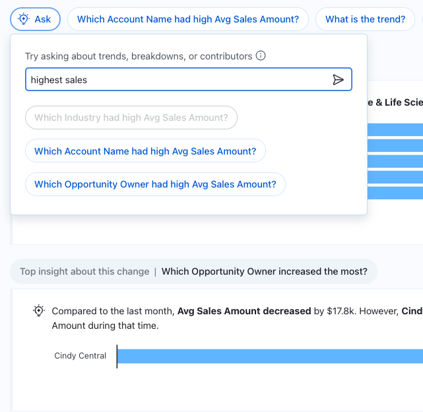Select the second blue bar in the upper chart
The width and height of the screenshot is (423, 412).
(395, 145)
